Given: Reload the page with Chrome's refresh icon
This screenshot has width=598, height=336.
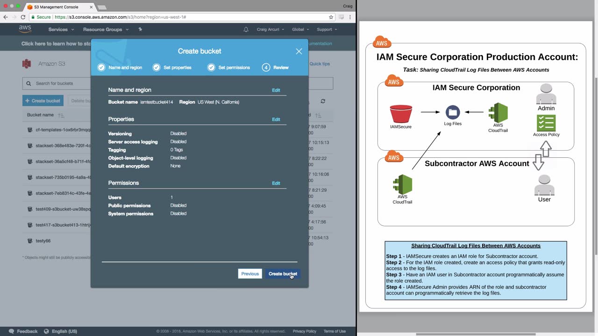Looking at the screenshot, I should click(23, 17).
